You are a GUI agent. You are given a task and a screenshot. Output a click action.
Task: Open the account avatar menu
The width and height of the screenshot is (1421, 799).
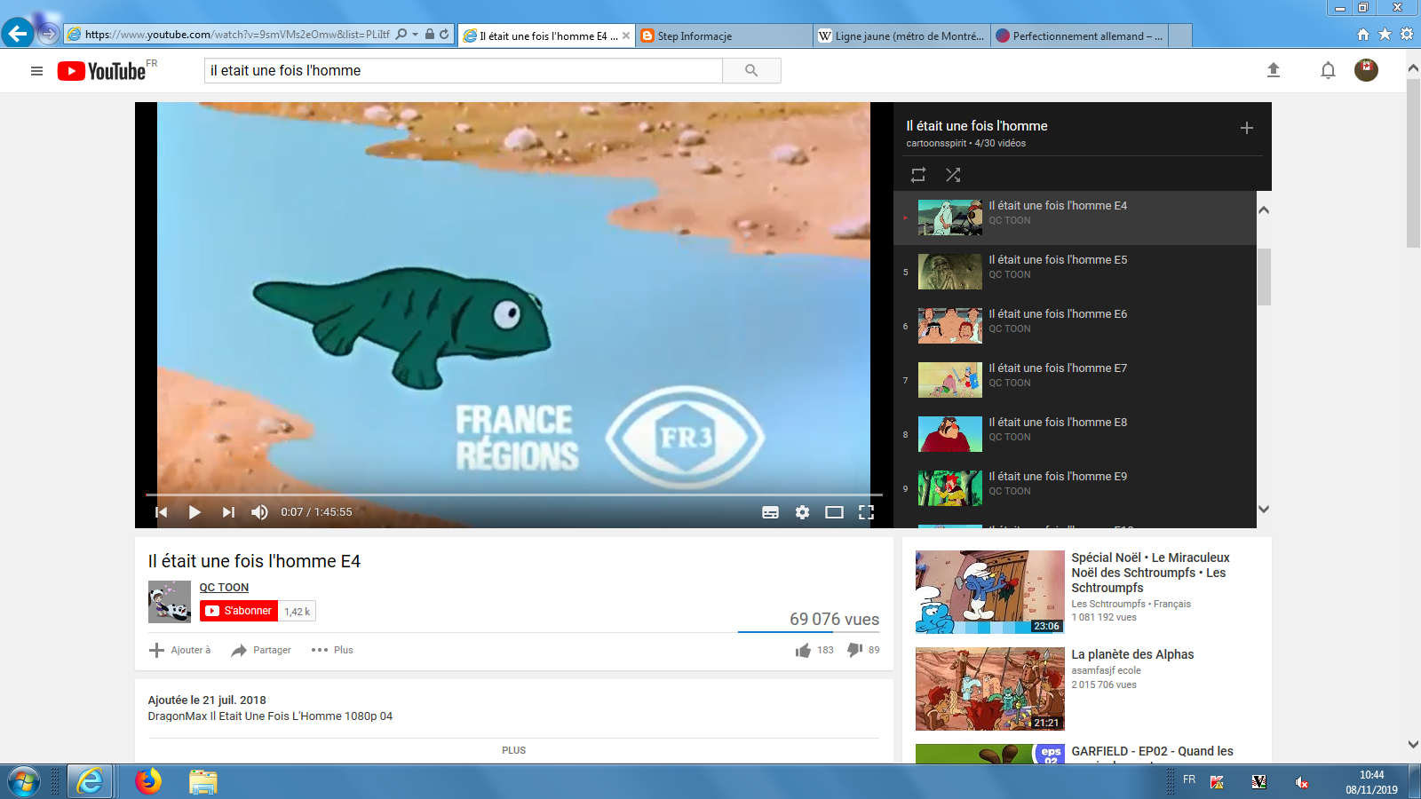click(x=1366, y=70)
